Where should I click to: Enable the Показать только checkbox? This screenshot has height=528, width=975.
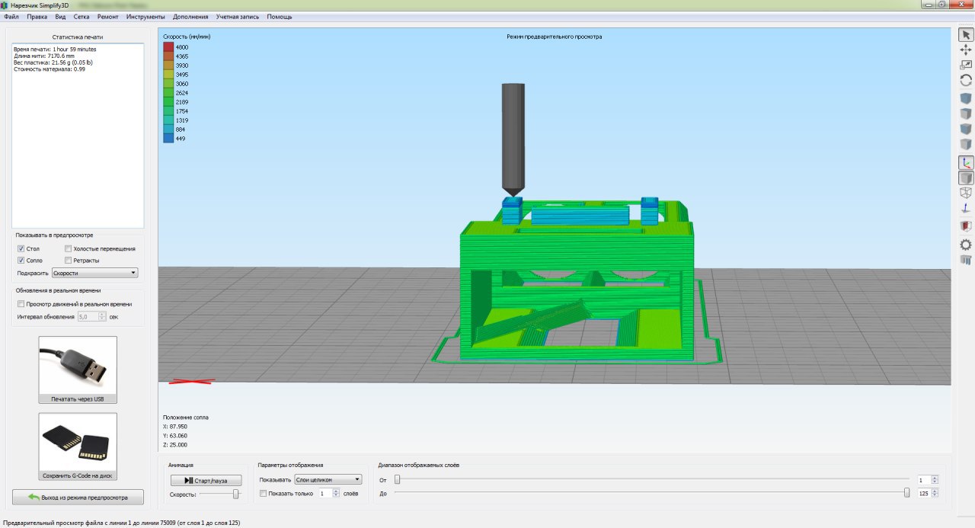click(x=264, y=494)
